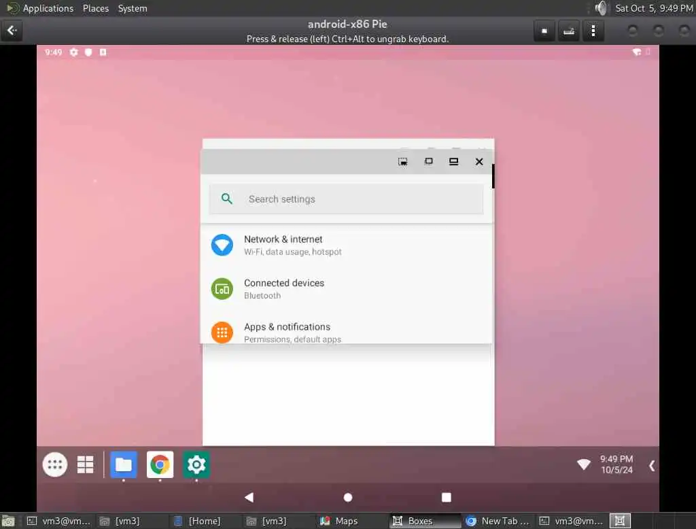
Task: Open the Android app drawer button
Action: (55, 464)
